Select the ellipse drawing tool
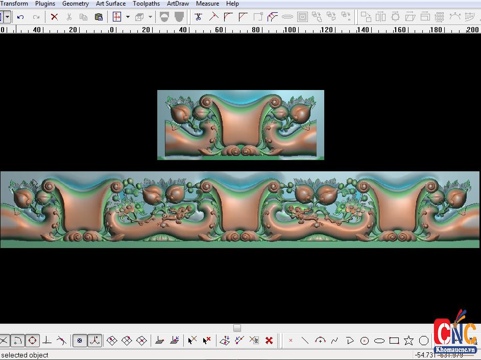This screenshot has width=481, height=360. [379, 341]
